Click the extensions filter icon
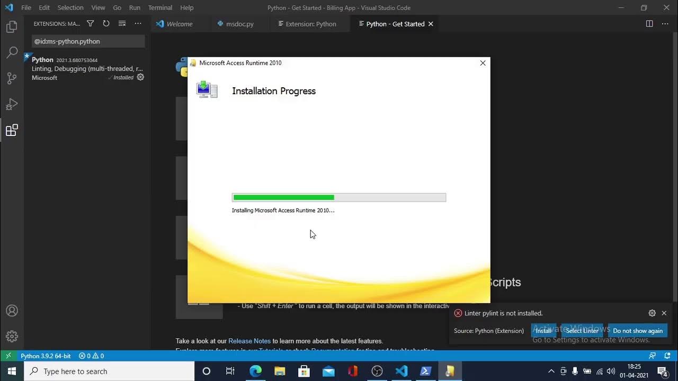 point(90,24)
